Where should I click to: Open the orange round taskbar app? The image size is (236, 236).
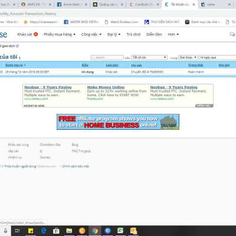point(82,231)
